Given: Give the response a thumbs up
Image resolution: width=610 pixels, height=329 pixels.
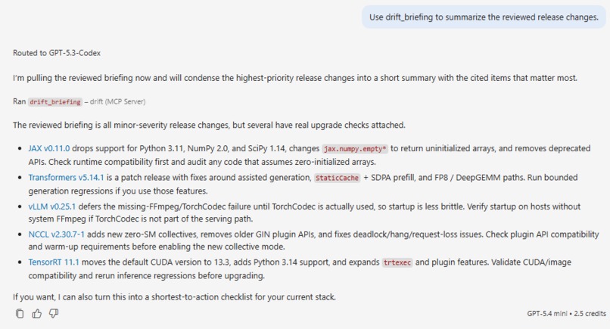Looking at the screenshot, I should [37, 313].
